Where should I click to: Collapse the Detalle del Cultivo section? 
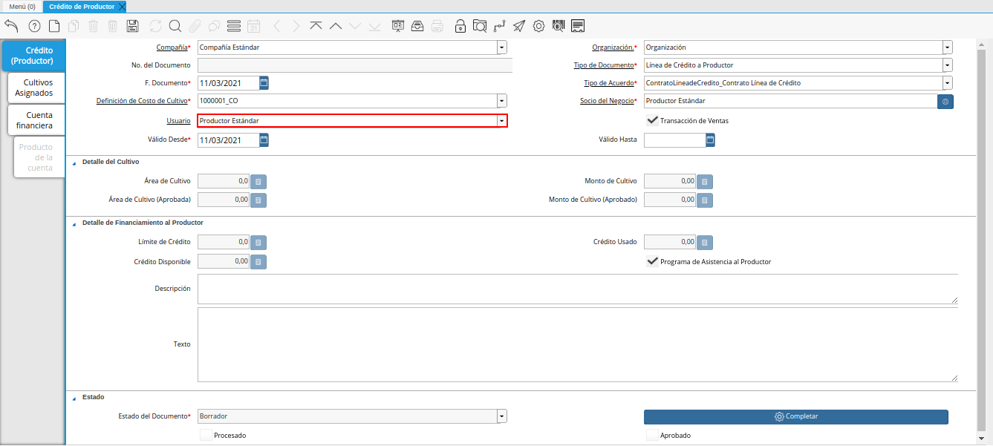point(74,162)
